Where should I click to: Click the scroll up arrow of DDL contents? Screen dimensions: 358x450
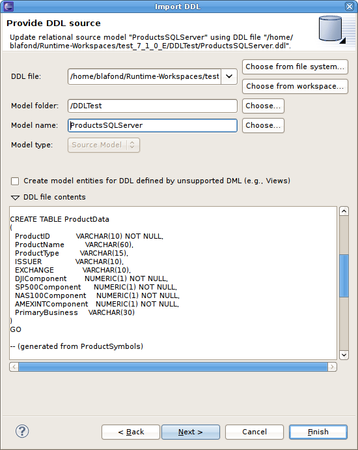click(344, 211)
